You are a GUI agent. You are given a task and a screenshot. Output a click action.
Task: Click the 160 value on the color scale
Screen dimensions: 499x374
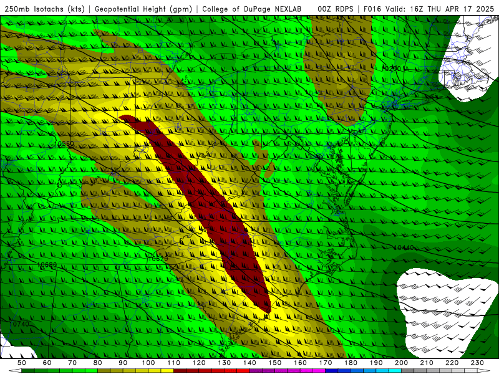pos(301,363)
